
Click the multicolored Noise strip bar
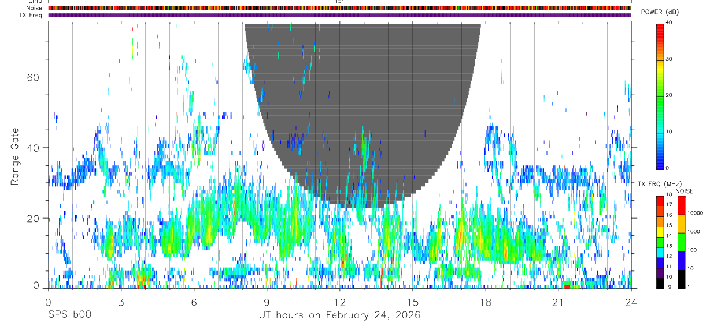pyautogui.click(x=339, y=8)
